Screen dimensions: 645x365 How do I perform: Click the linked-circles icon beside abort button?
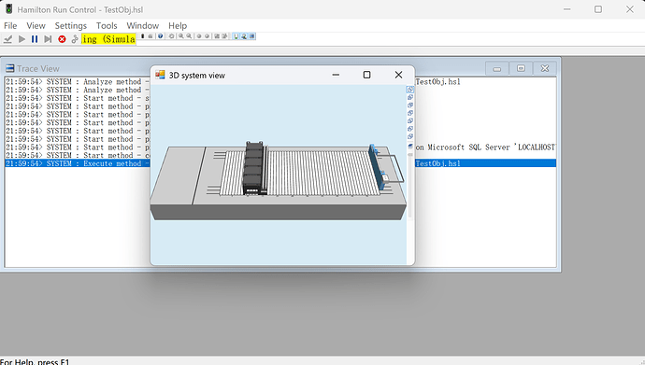click(75, 39)
